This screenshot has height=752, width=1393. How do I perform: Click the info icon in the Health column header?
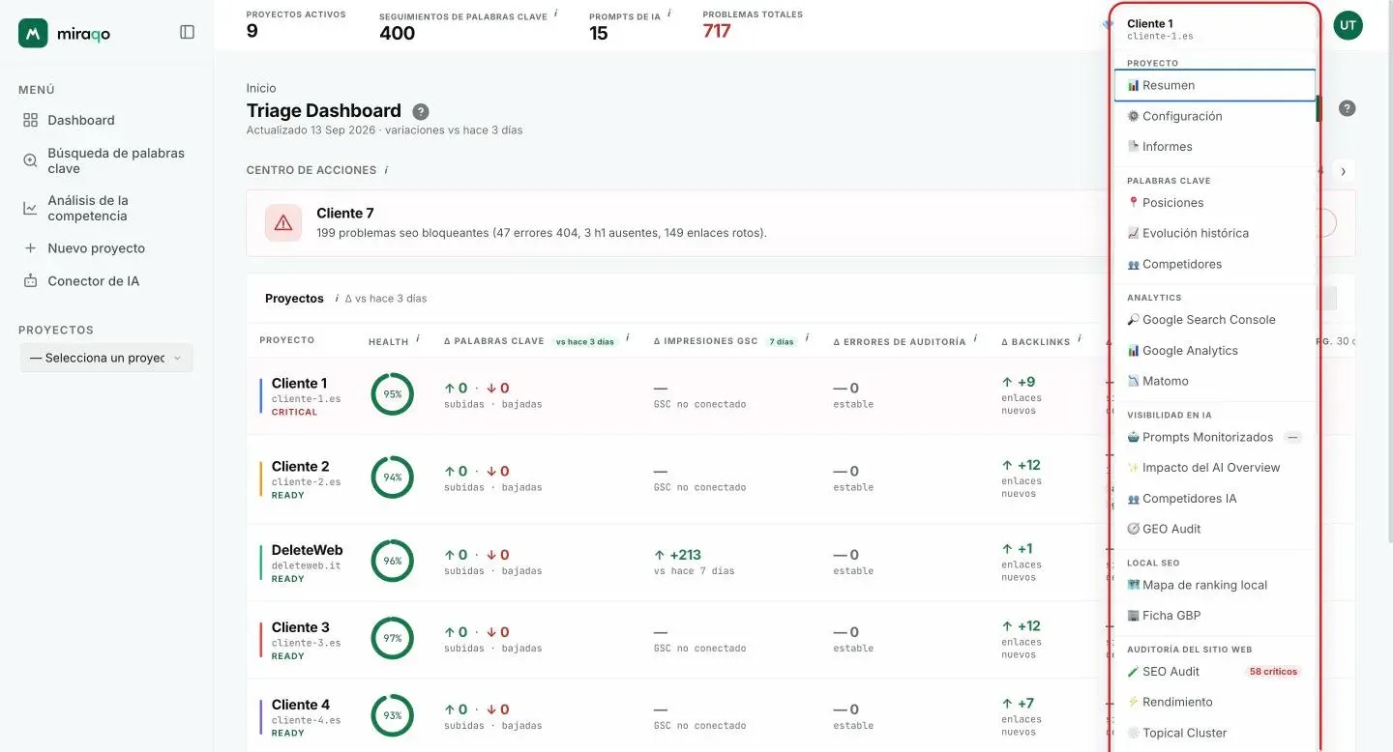point(418,339)
